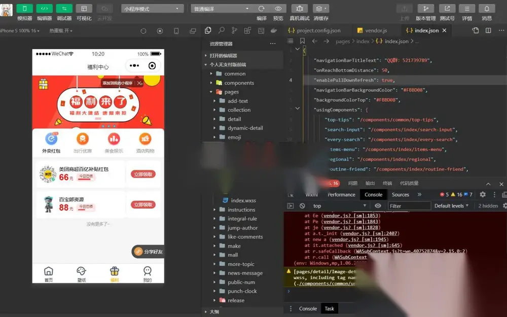Start 真机调试 real device debugging
Viewport: 507px width, 317px height.
[x=300, y=9]
